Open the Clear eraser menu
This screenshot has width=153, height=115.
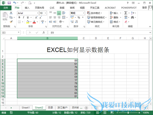[x=126, y=22]
